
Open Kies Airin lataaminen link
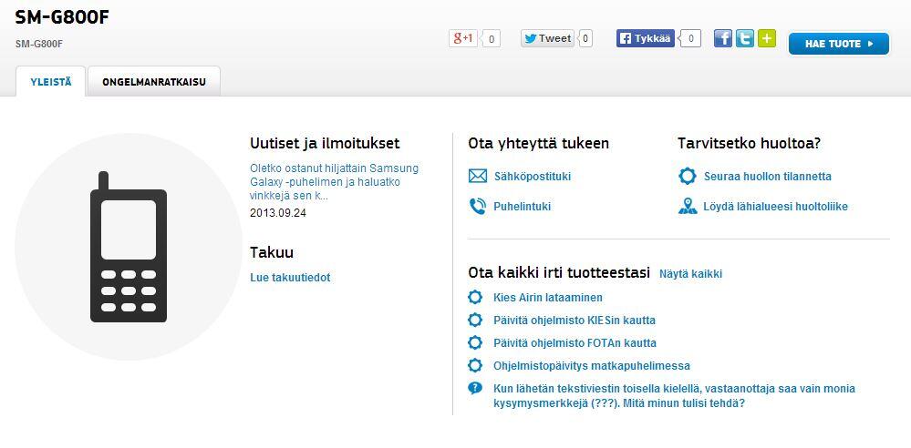(548, 298)
